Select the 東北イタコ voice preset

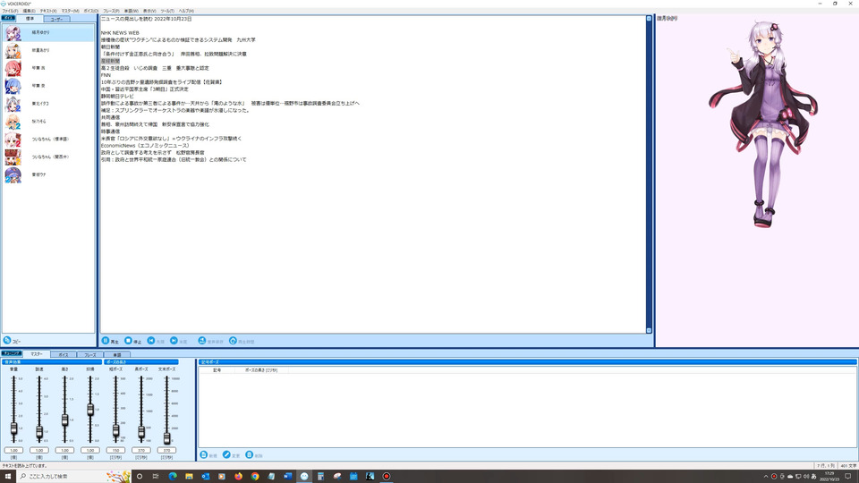[48, 104]
